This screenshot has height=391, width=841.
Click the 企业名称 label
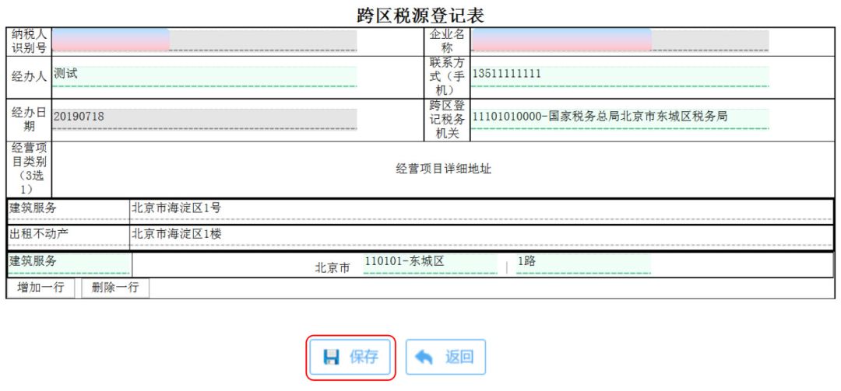(447, 40)
